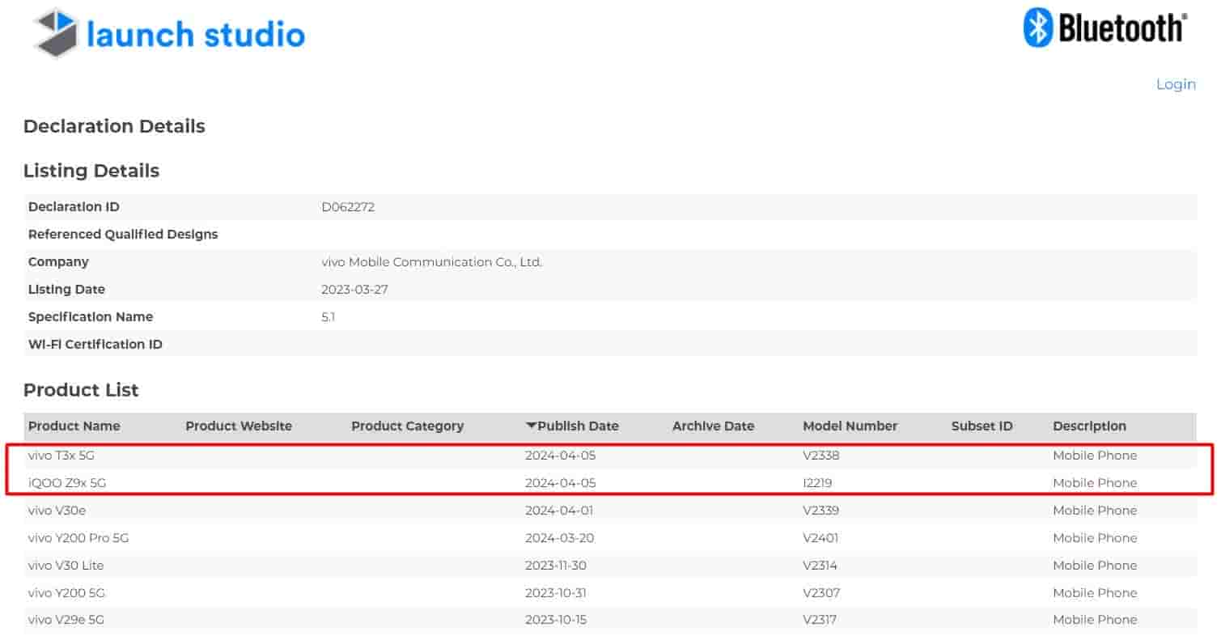
Task: Click vivo Y200 Pro 5G product name
Action: point(78,538)
